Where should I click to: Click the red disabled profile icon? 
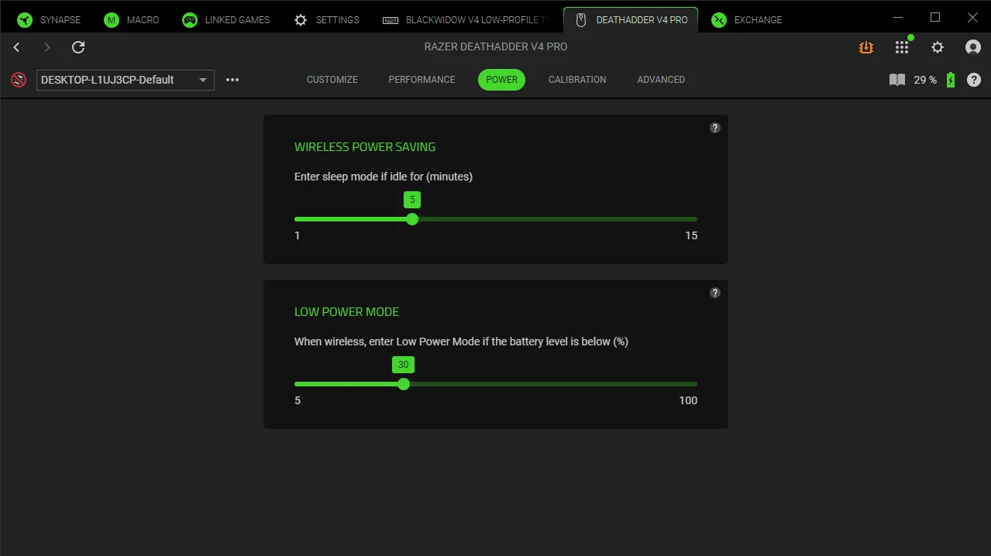pos(19,79)
